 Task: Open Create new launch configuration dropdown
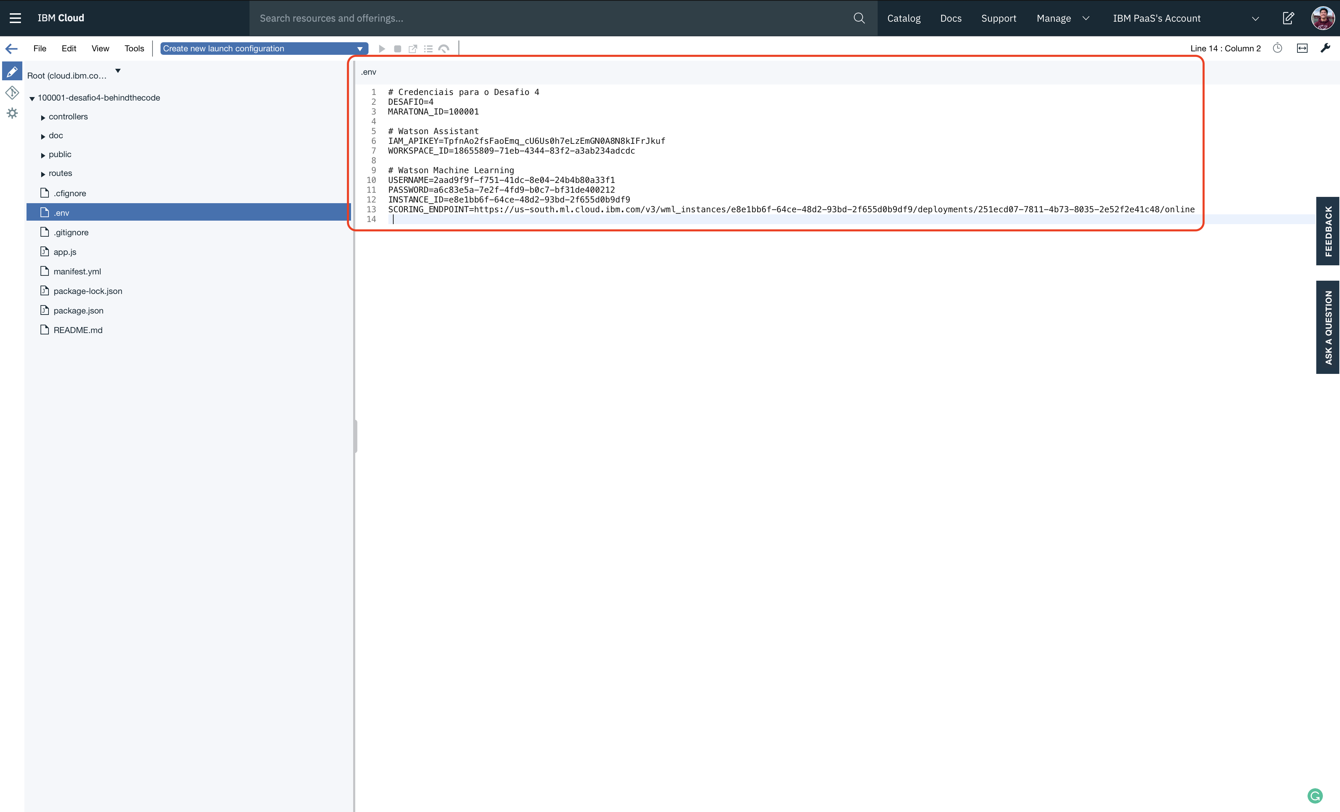pos(264,49)
